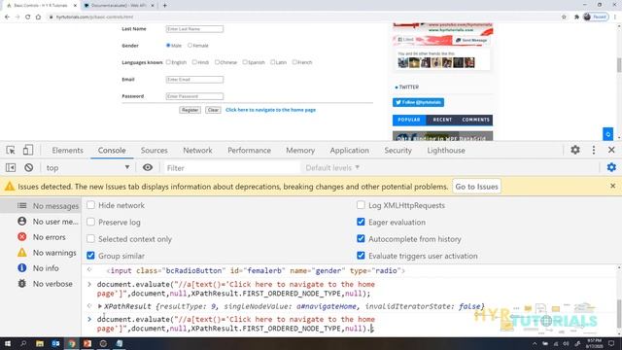This screenshot has width=622, height=350.
Task: Switch to the Network tab
Action: (197, 151)
